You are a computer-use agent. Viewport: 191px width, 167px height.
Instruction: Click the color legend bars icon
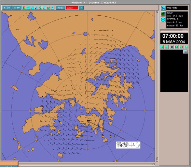[24, 8]
